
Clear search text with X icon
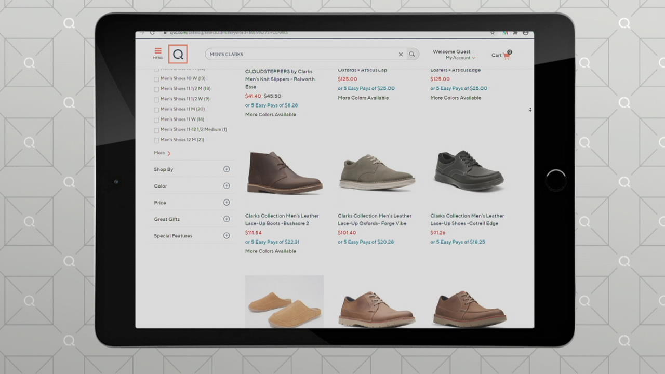[x=401, y=54]
